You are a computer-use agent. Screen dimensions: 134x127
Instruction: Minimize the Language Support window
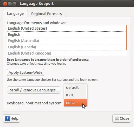pyautogui.click(x=10, y=4)
